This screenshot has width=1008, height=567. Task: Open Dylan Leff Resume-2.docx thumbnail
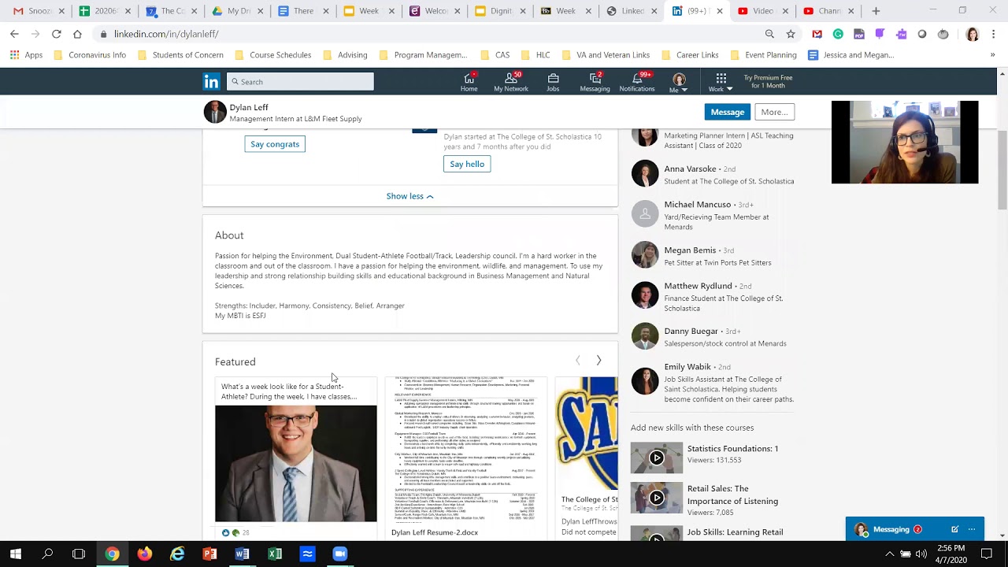click(468, 450)
